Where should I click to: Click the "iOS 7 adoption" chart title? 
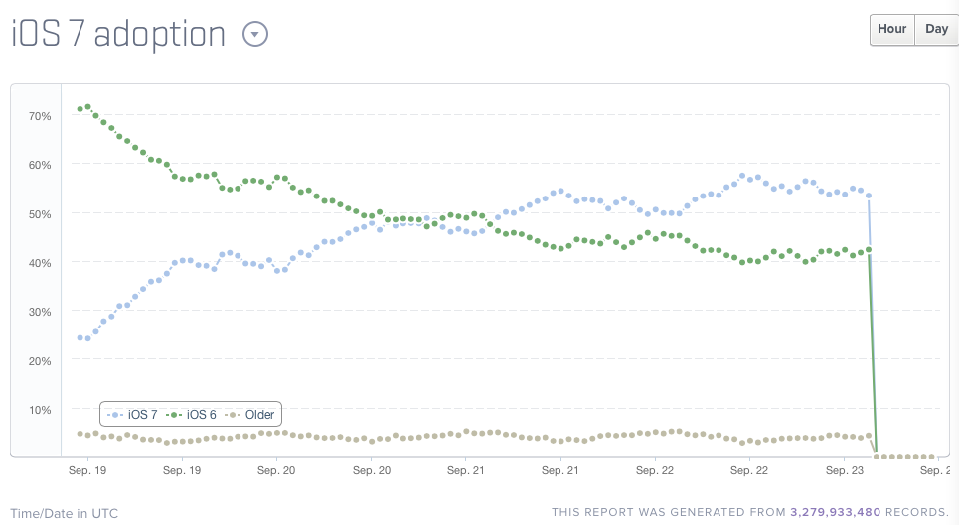(x=118, y=35)
